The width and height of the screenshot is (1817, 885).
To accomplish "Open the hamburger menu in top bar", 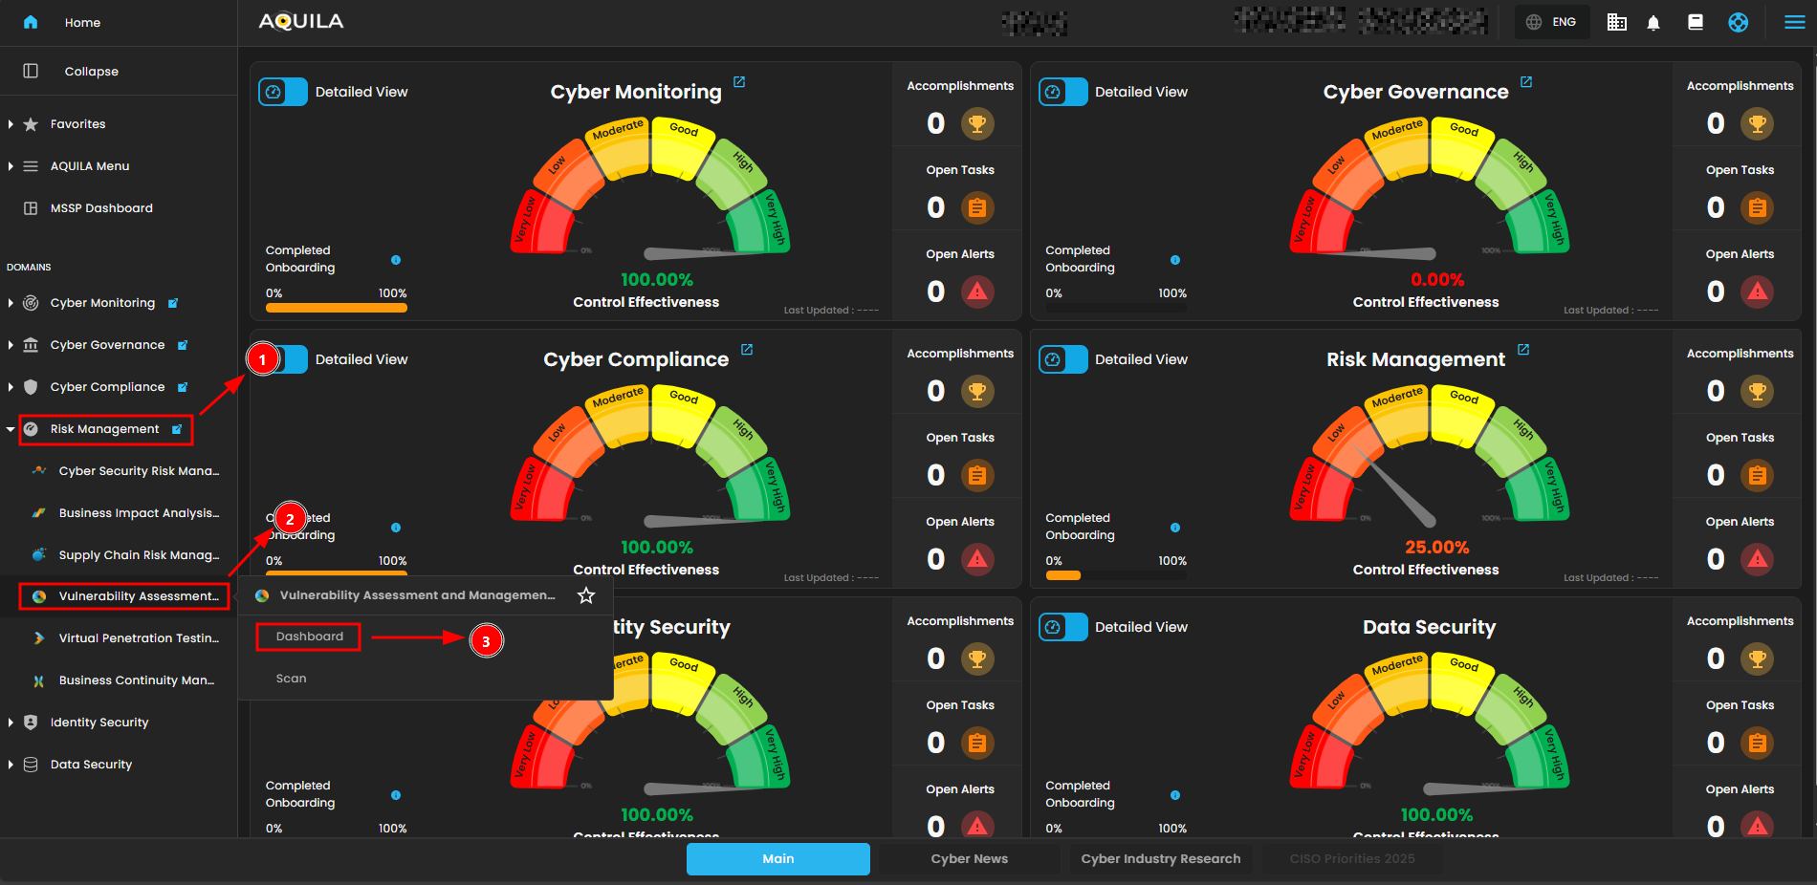I will click(1794, 22).
